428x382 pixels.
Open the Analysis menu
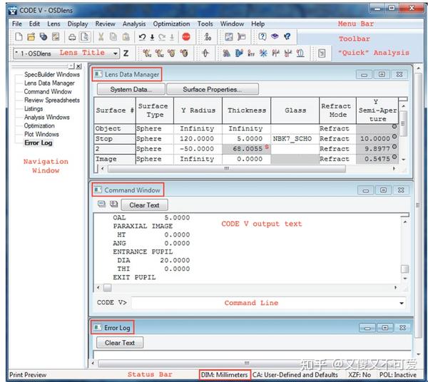point(134,24)
